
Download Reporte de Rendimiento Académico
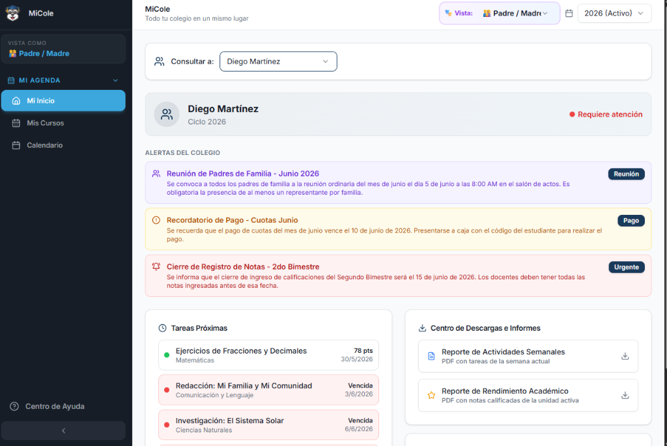tap(625, 395)
